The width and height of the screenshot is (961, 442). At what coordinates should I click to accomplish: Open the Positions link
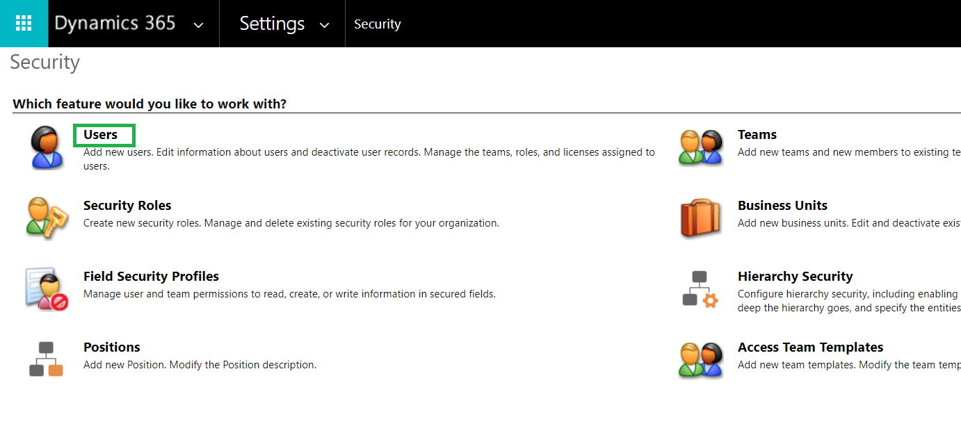(112, 347)
